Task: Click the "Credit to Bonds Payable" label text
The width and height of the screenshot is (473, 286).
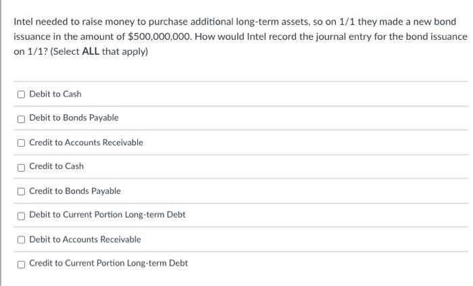Action: click(x=75, y=191)
